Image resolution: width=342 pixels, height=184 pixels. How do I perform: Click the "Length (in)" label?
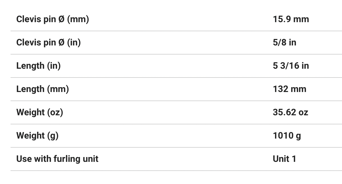click(x=38, y=66)
